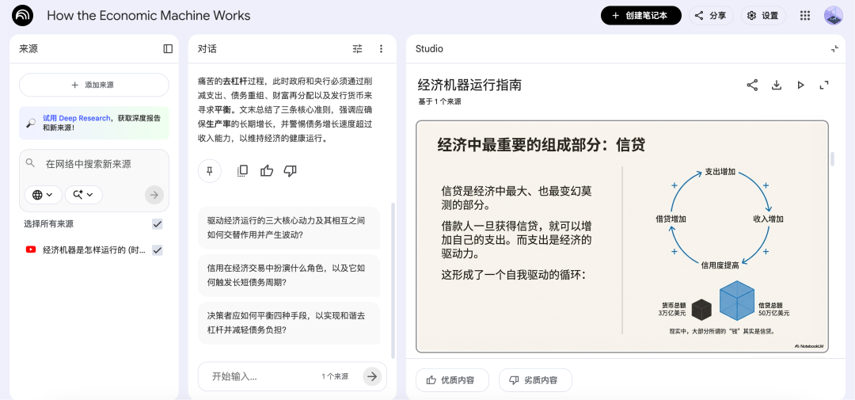Download the 经济机器运行指南 slides
855x400 pixels.
tap(777, 85)
